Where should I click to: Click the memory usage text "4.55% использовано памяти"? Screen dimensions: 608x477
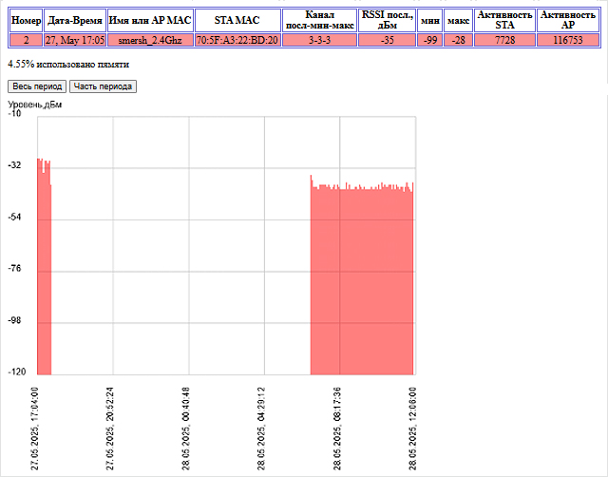[68, 64]
